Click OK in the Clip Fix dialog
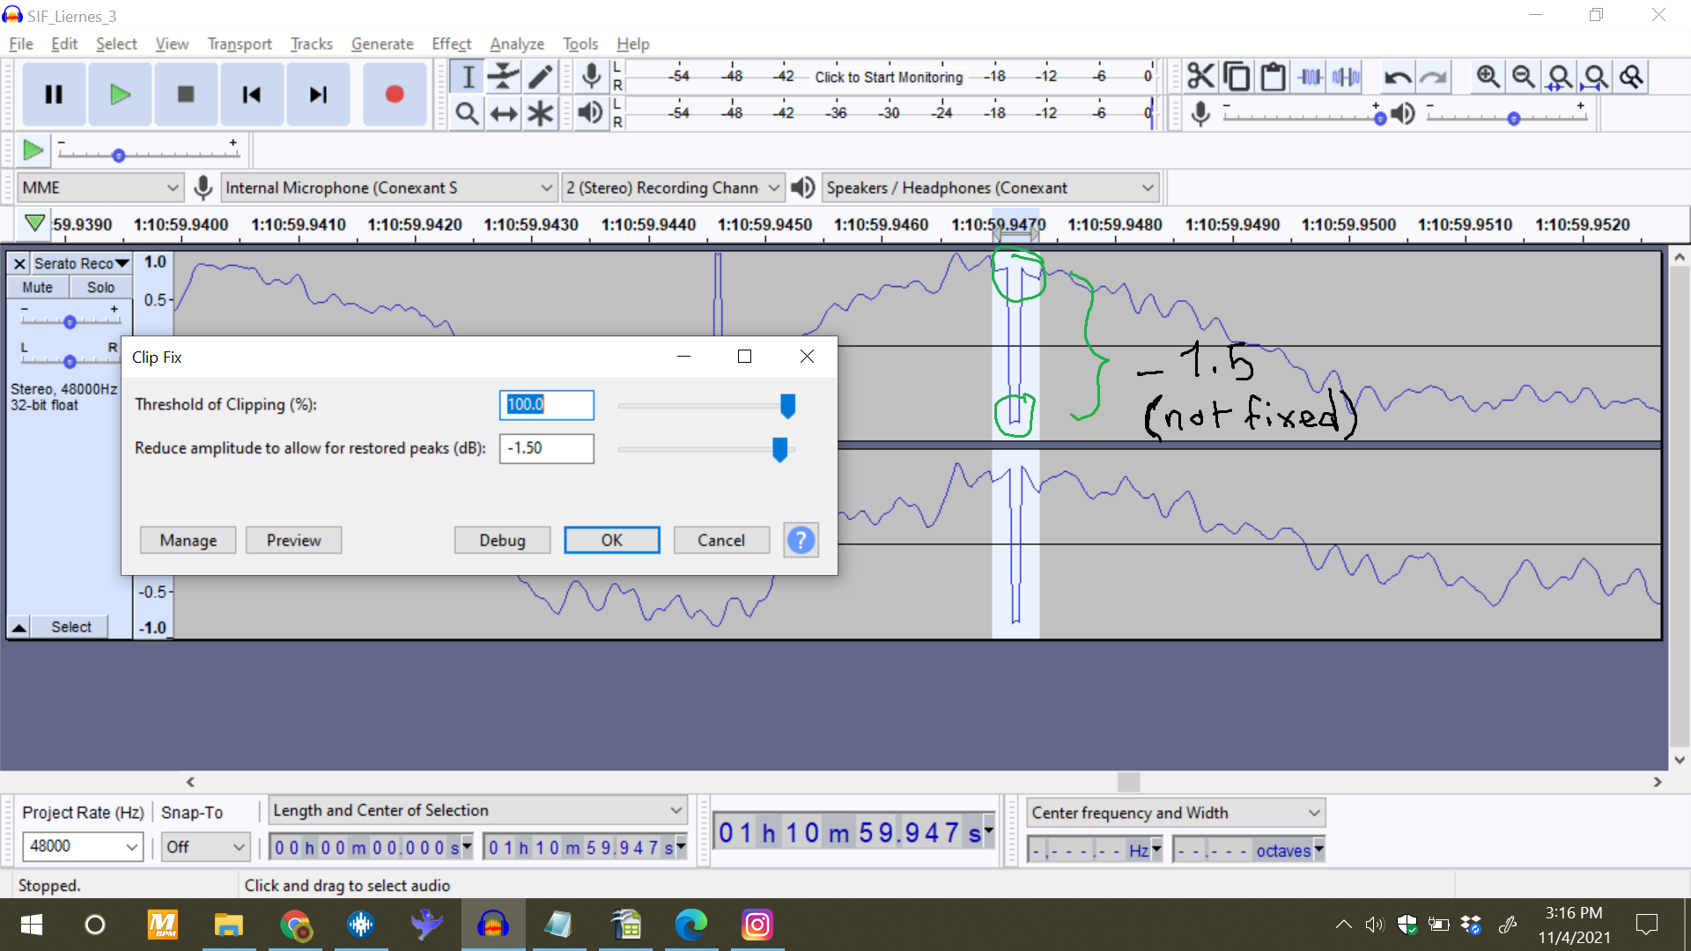The height and width of the screenshot is (951, 1691). pyautogui.click(x=612, y=540)
